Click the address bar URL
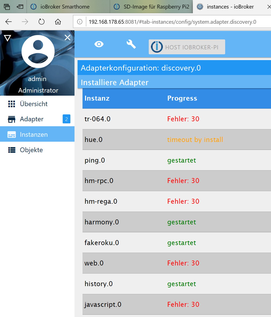 172,22
